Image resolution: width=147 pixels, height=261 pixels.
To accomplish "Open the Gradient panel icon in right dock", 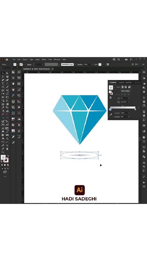I will [x=144, y=84].
